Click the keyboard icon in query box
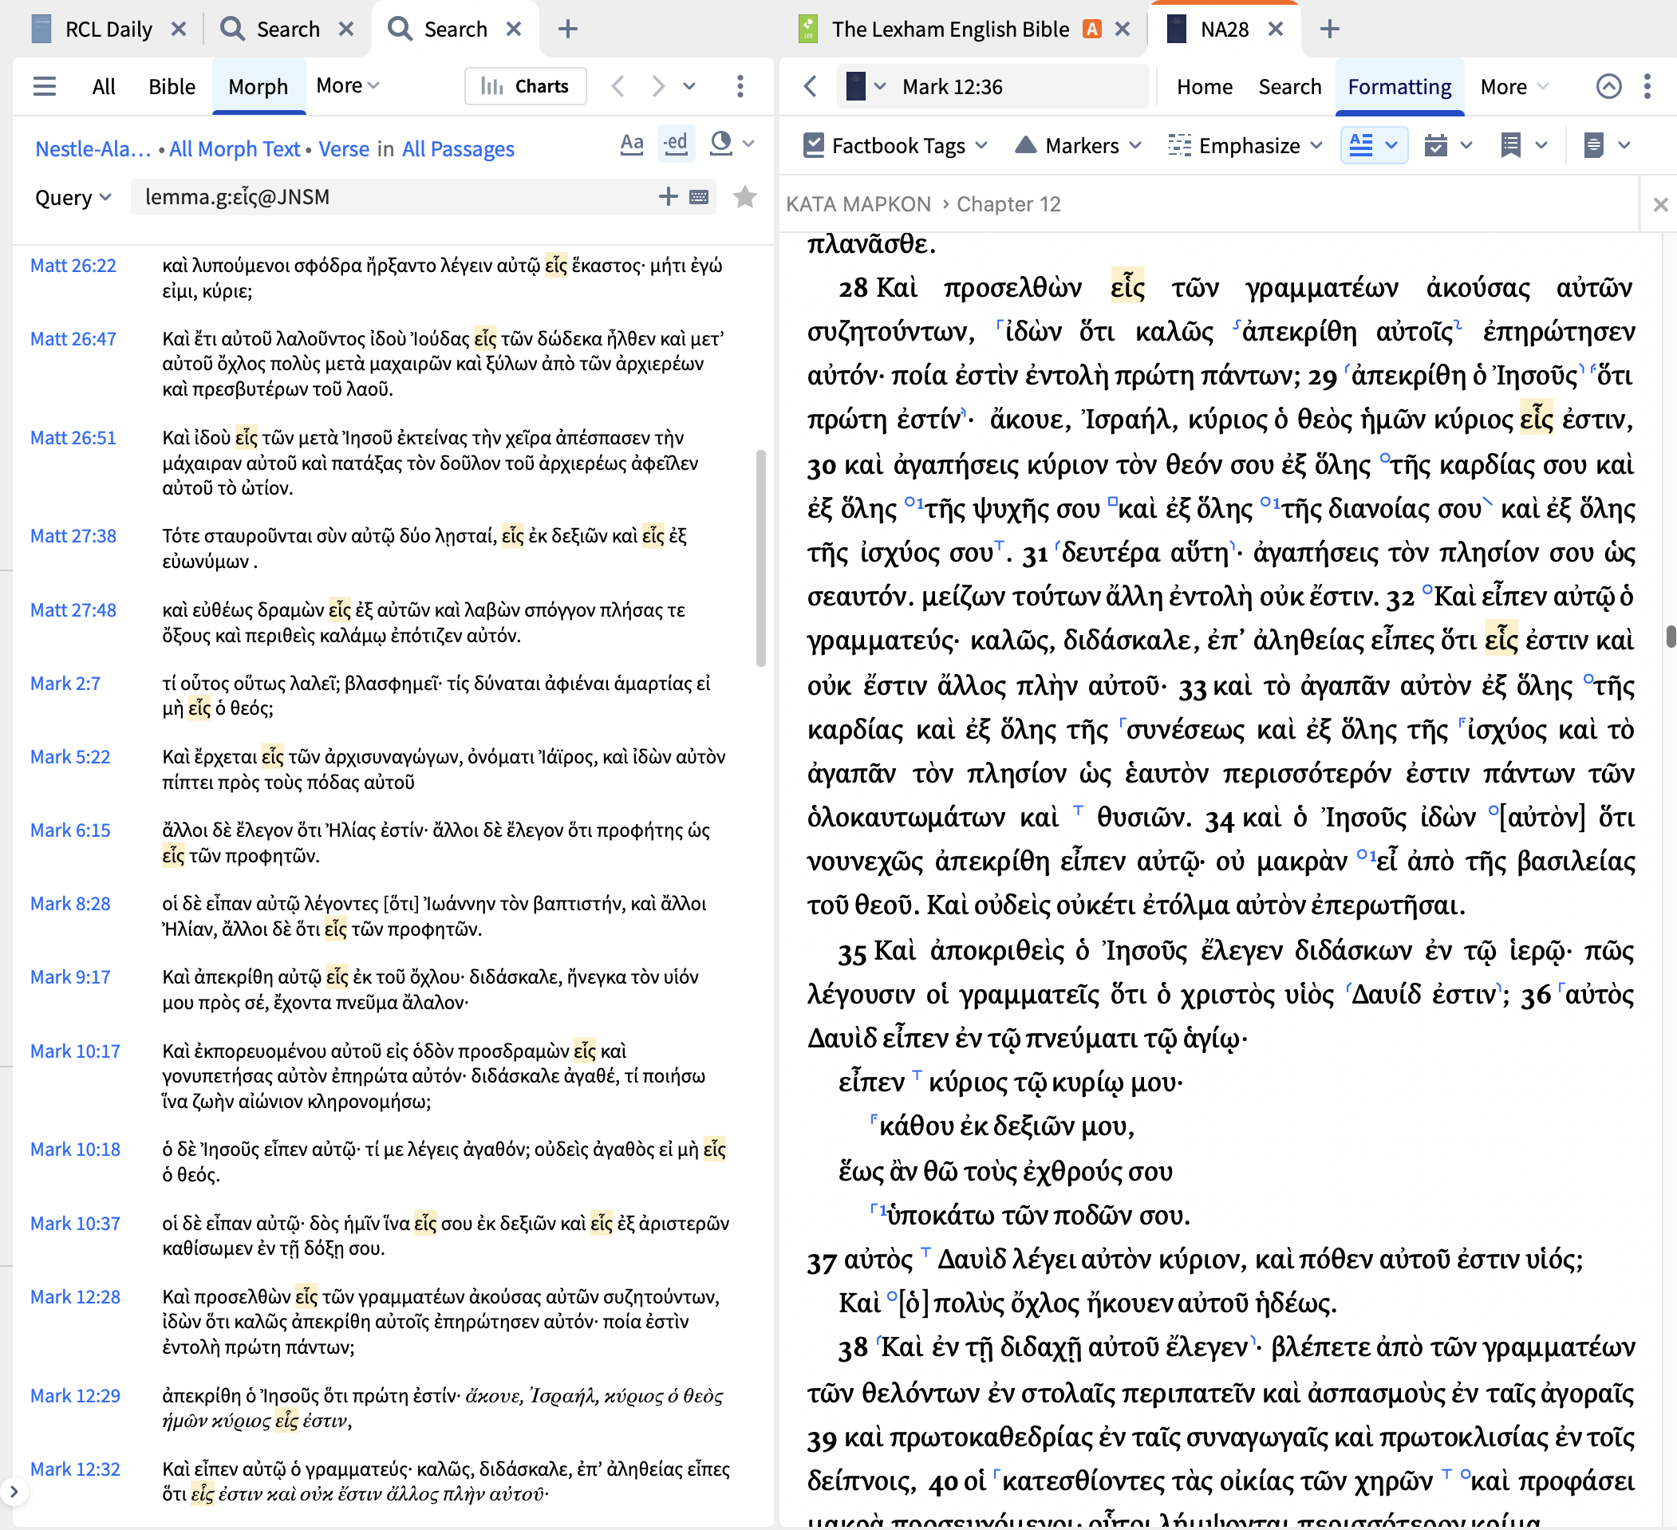Screen dimensions: 1677x1530 (x=700, y=197)
